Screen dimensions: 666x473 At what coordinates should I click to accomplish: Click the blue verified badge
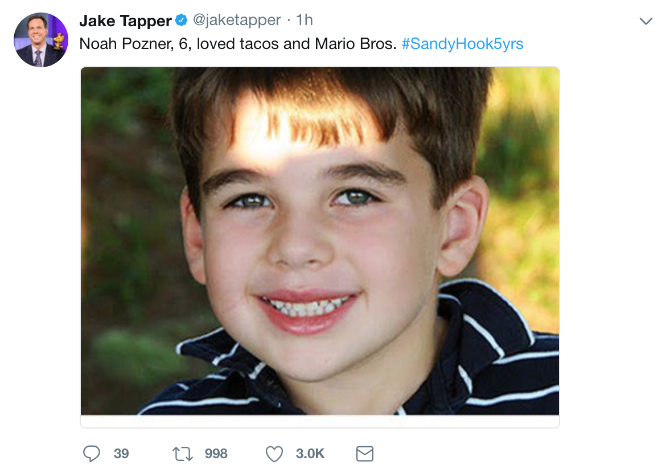point(182,21)
